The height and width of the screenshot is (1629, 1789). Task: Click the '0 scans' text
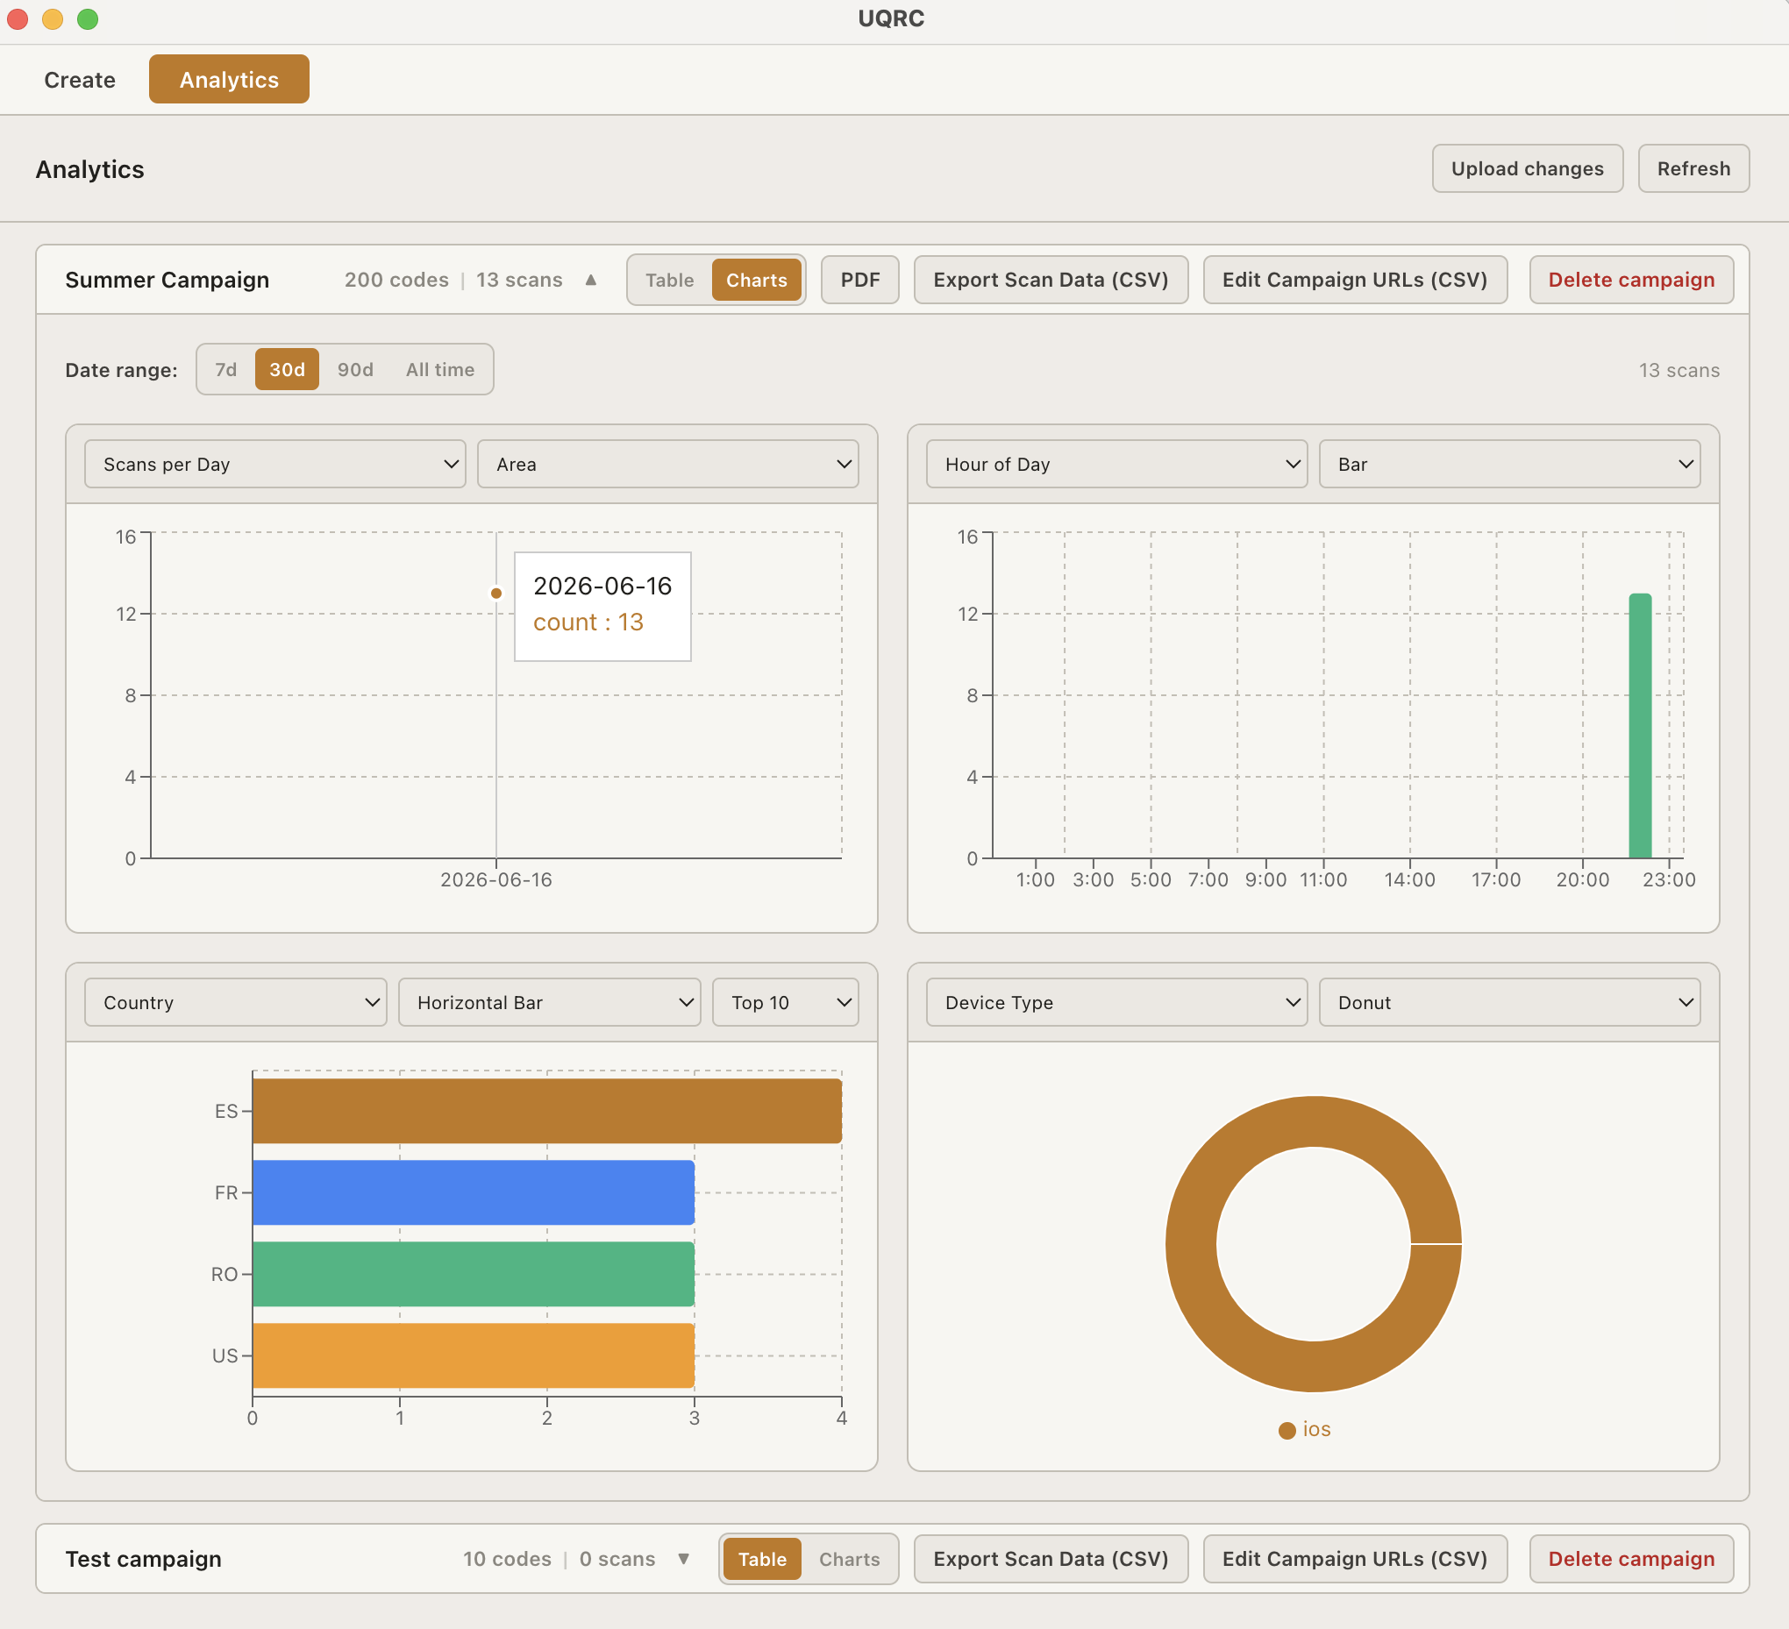617,1559
